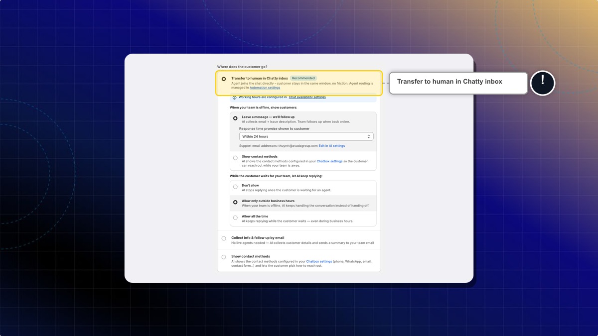Select Transfer to human in Chatty inbox radio
Screen dimensions: 598x336
click(224, 79)
